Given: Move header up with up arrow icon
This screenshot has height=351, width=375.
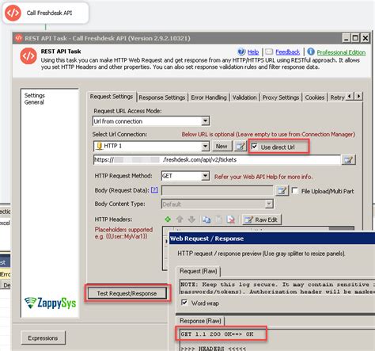Looking at the screenshot, I should pyautogui.click(x=180, y=219).
